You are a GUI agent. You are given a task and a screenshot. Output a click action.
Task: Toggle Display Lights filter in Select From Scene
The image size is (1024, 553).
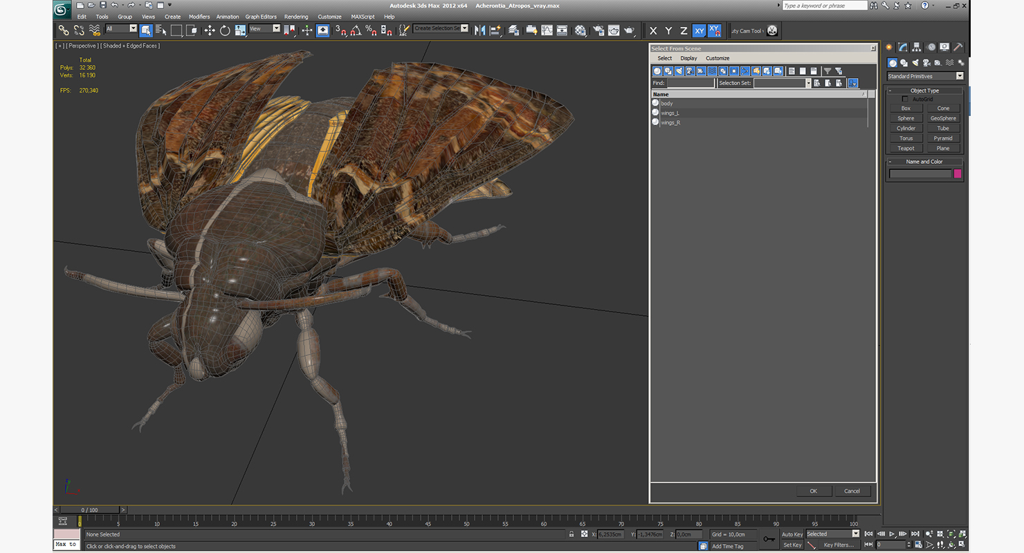pyautogui.click(x=679, y=71)
